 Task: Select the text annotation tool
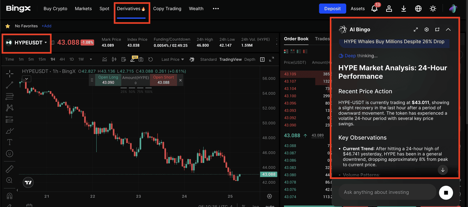pos(10,142)
